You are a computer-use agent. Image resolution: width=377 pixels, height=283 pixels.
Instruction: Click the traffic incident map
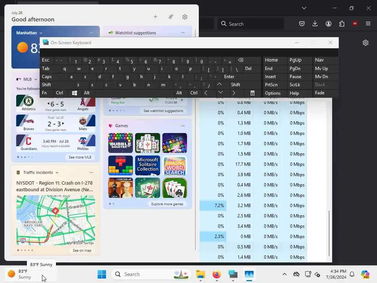point(56,220)
